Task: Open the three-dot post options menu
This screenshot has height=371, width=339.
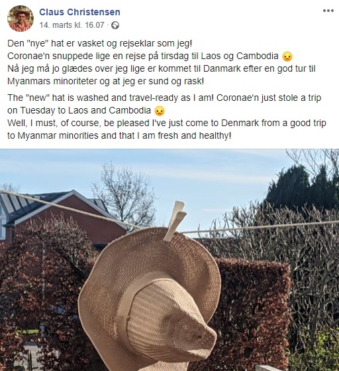Action: point(328,11)
